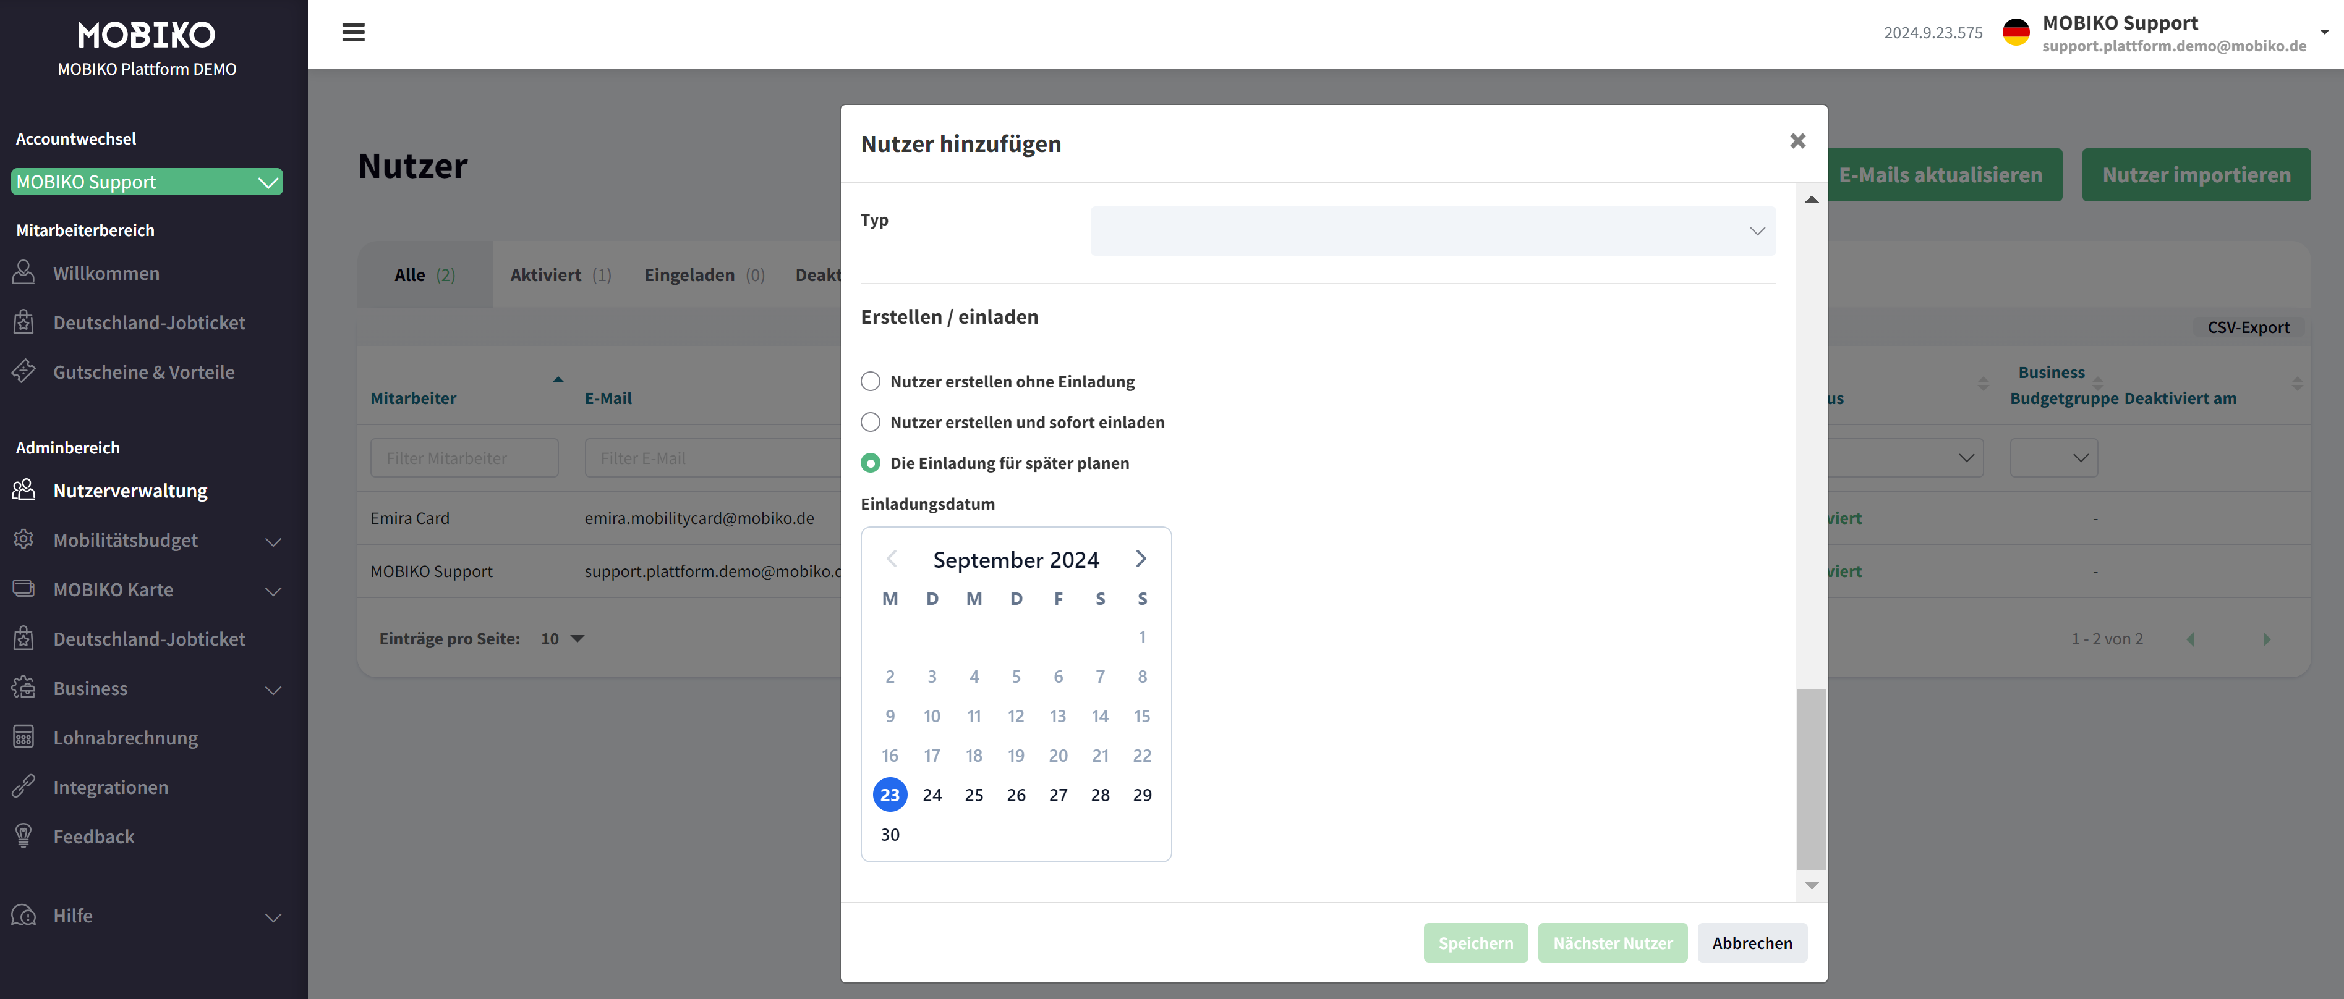
Task: Click the Nutzer importieren button
Action: [2195, 175]
